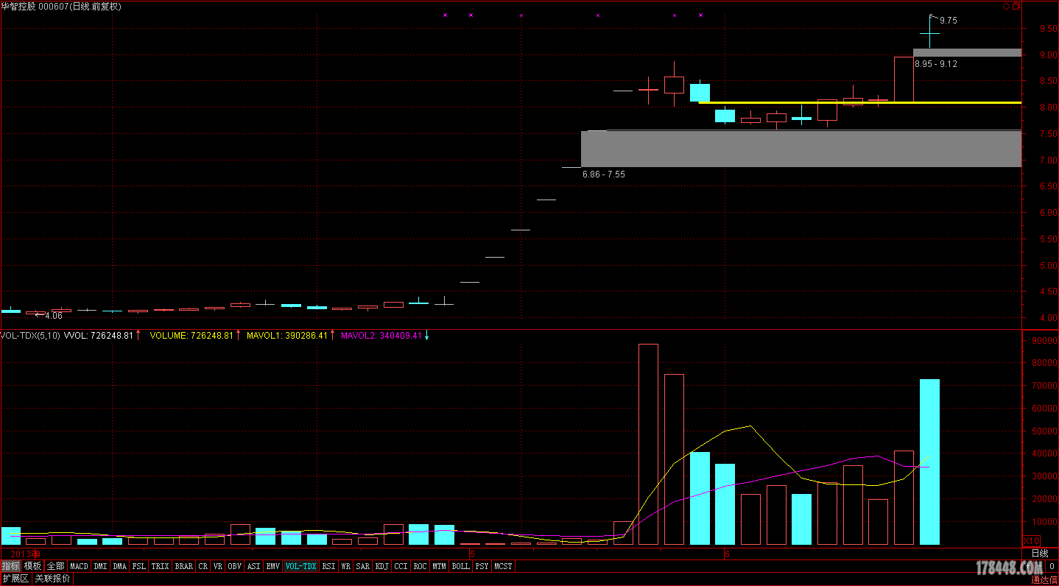Image resolution: width=1059 pixels, height=586 pixels.
Task: Switch to the WR indicator
Action: coord(345,566)
